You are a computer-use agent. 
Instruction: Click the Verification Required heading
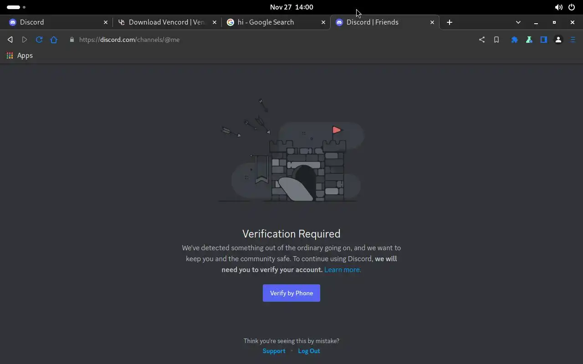pos(291,234)
